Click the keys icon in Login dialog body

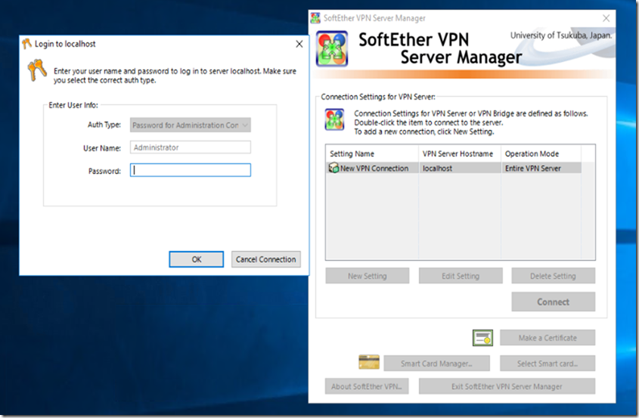tap(37, 72)
